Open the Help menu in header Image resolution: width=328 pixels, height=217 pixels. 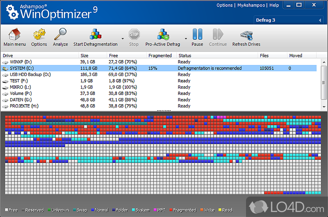pos(274,5)
